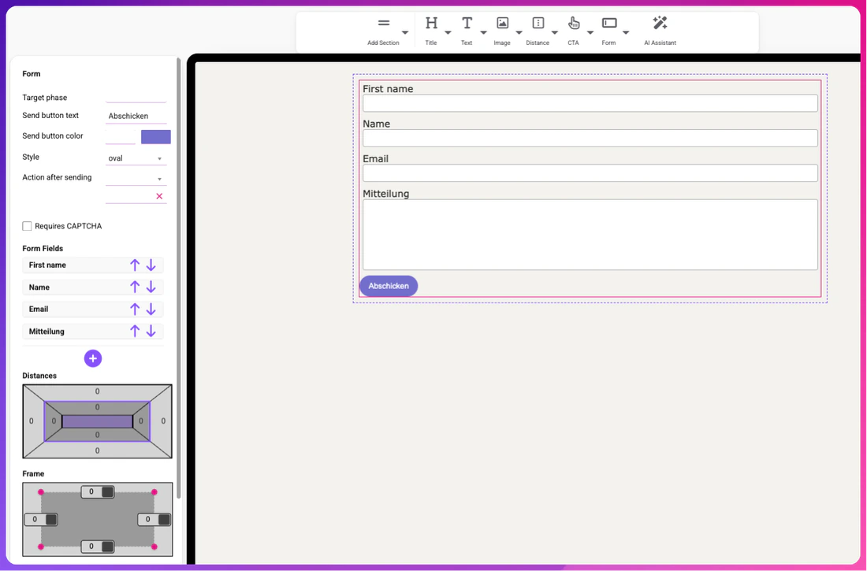867x571 pixels.
Task: Clear the action field with red X
Action: [x=159, y=196]
